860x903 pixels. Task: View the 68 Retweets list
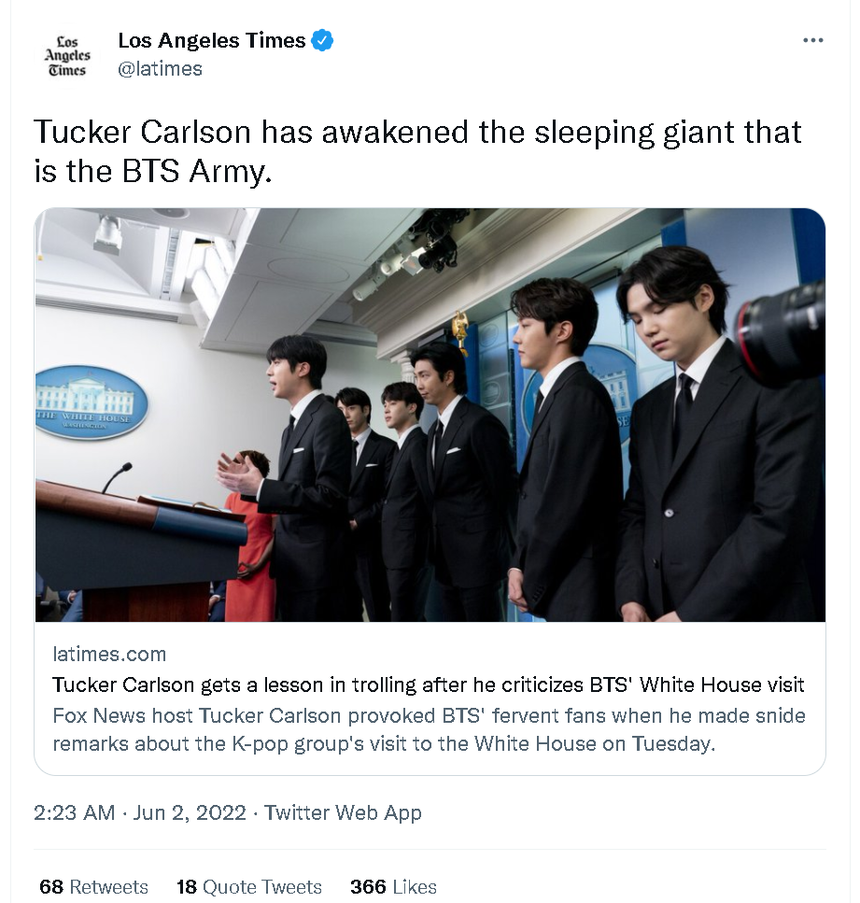[x=93, y=886]
